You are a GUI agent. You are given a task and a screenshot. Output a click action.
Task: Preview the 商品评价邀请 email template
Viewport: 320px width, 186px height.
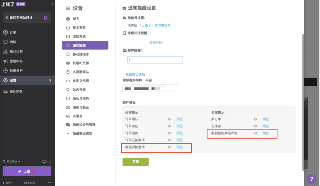pyautogui.click(x=179, y=147)
